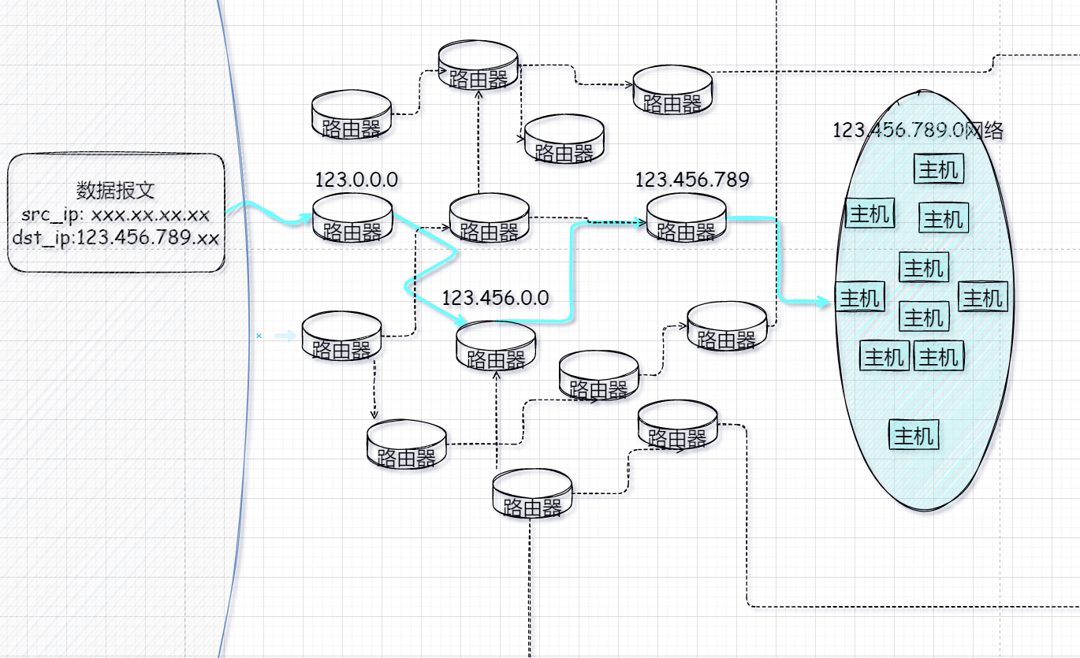
Task: Click the "src_ip: xxx.xx.xx.xx" text line
Action: pos(116,214)
